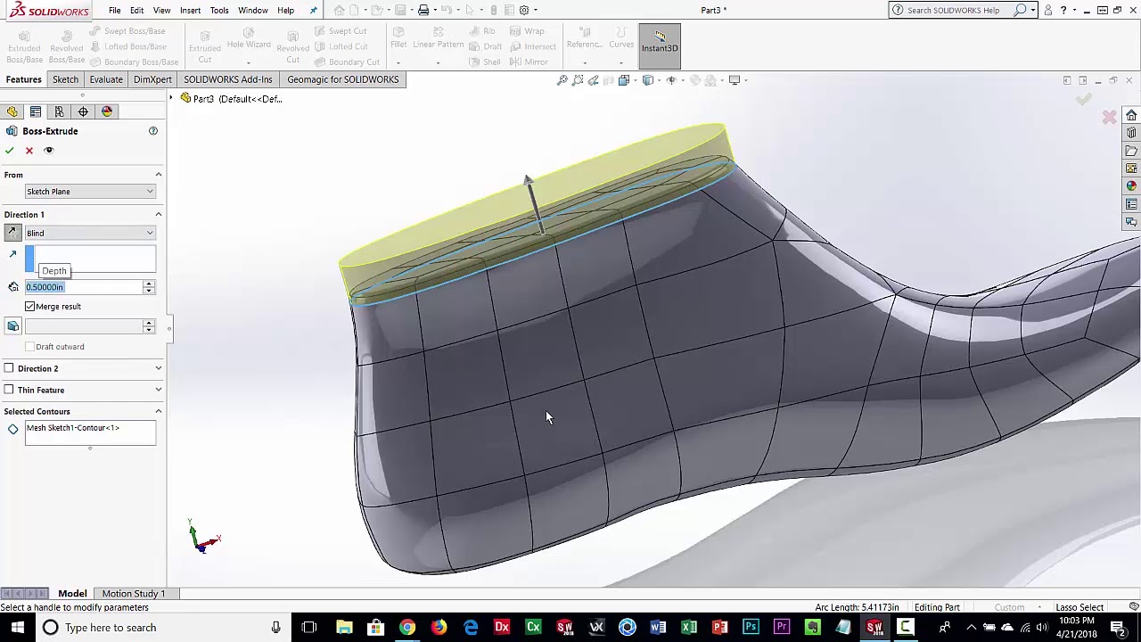
Task: Open the DimXpertManager tab icon
Action: tap(83, 111)
